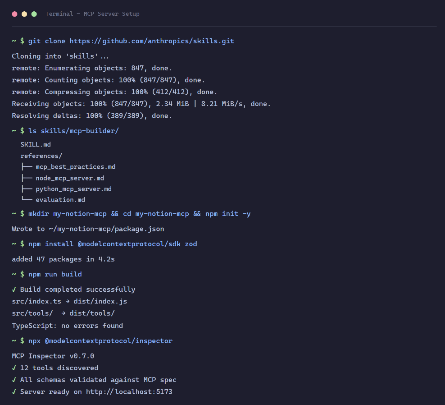Click 'remote: Compressing objects' output line

tap(114, 92)
